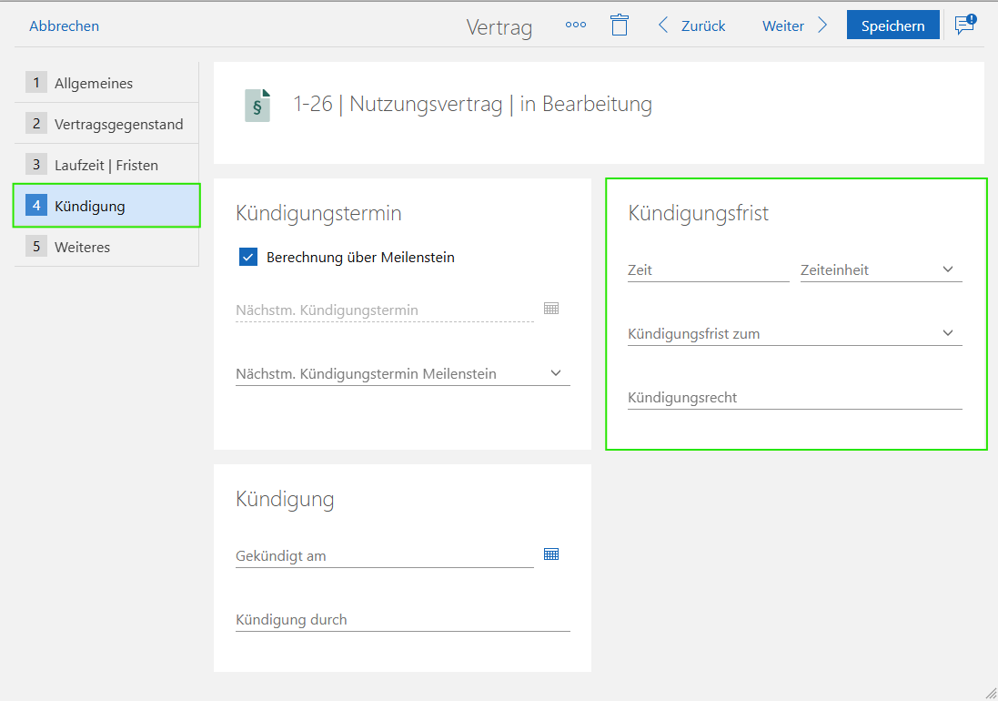Click the window resize grip corner
This screenshot has height=701, width=998.
click(991, 694)
